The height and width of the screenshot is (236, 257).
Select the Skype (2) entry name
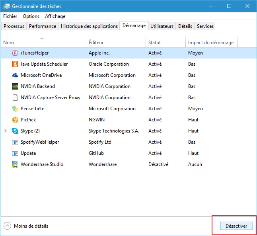[x=30, y=131]
